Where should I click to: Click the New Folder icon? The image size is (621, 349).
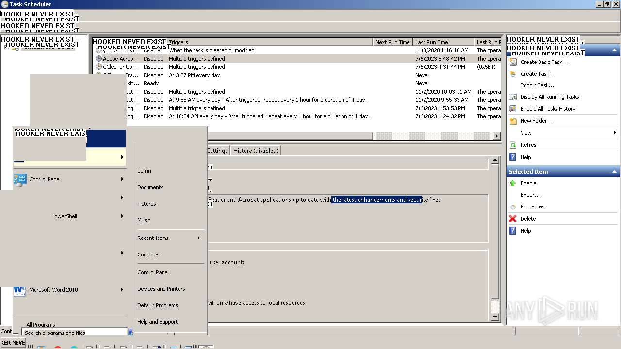(513, 121)
